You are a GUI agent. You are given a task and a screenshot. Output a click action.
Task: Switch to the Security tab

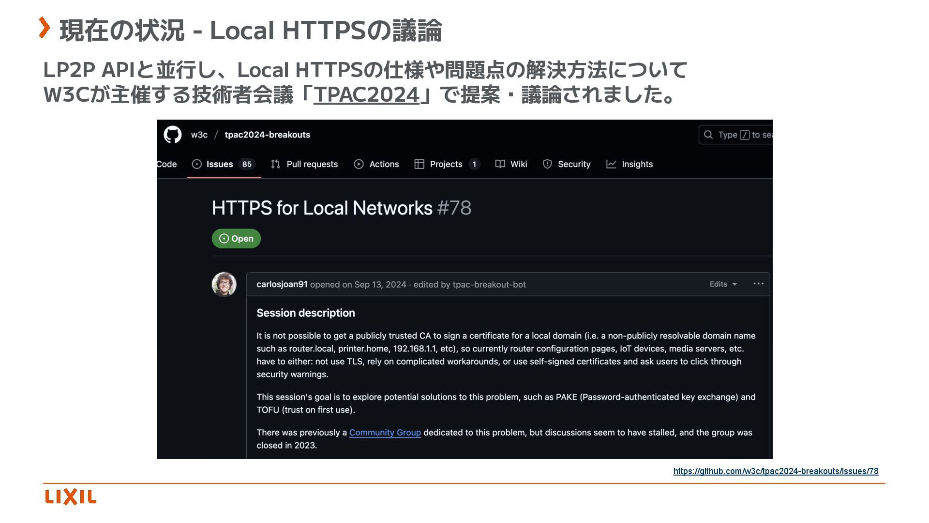(567, 164)
